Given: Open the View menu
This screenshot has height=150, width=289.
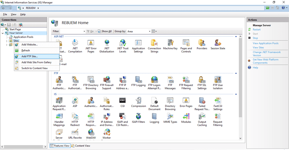Looking at the screenshot, I should 14,14.
